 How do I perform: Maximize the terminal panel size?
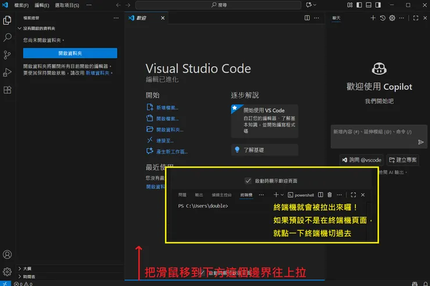pyautogui.click(x=353, y=195)
